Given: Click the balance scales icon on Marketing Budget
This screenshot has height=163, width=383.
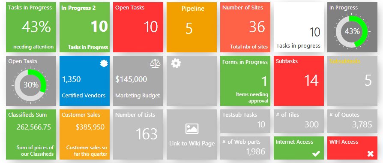Looking at the screenshot, I should [156, 63].
